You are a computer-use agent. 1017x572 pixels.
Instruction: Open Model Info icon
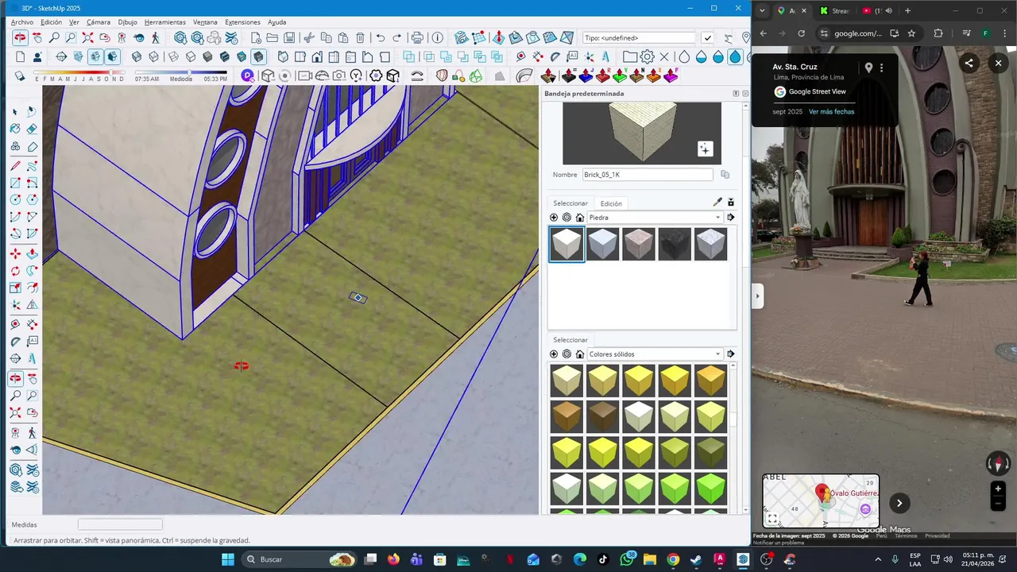point(437,37)
